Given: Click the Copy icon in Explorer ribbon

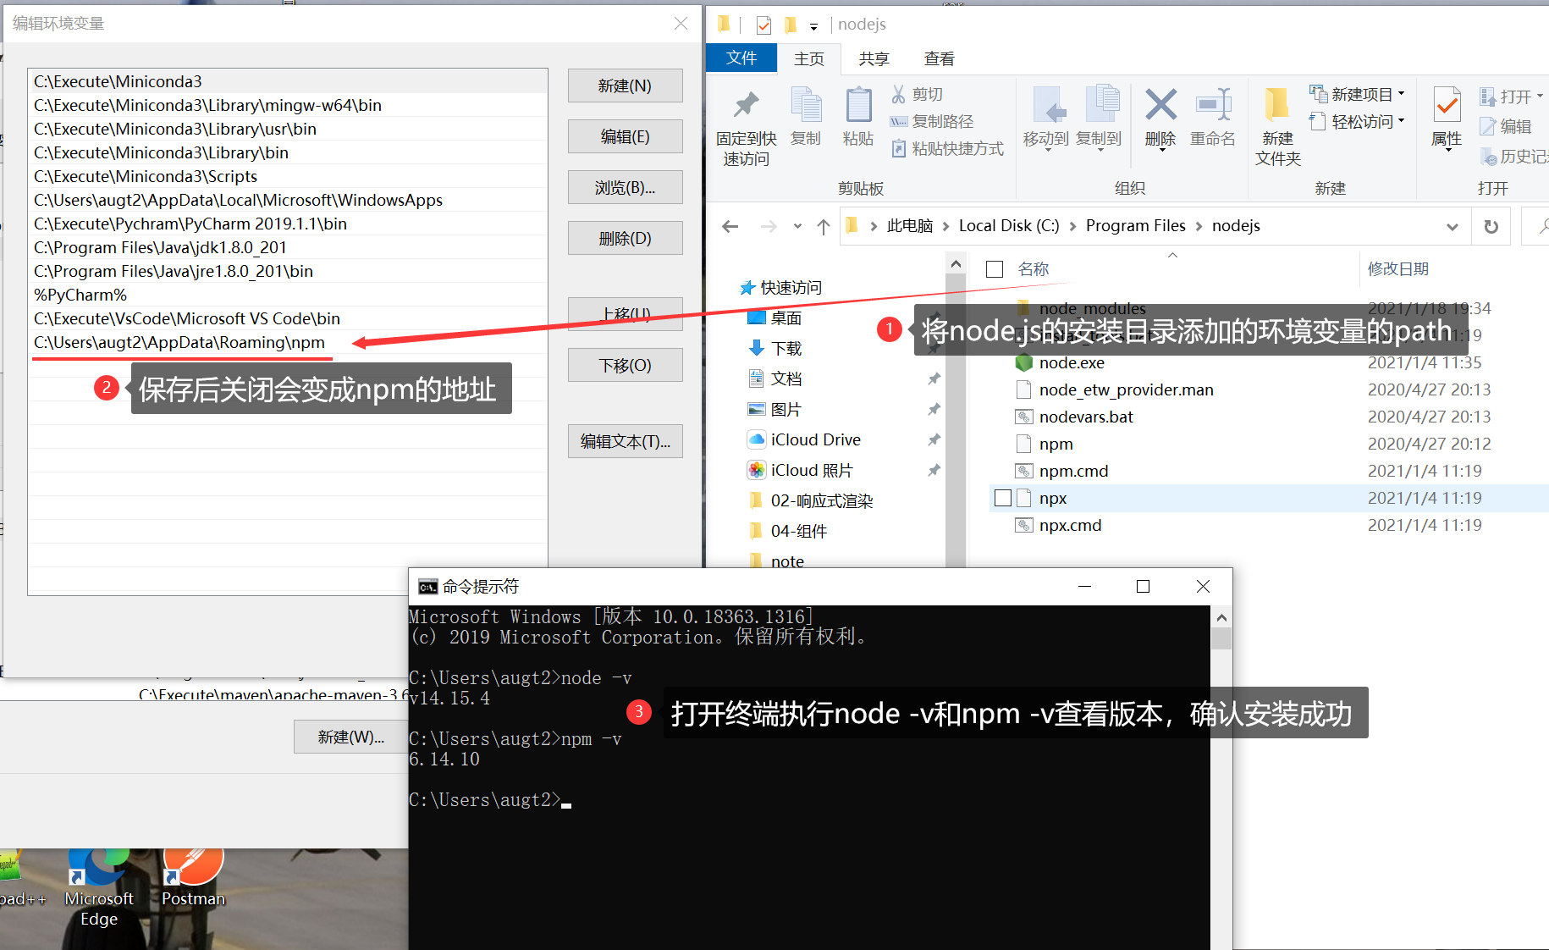Looking at the screenshot, I should tap(806, 106).
